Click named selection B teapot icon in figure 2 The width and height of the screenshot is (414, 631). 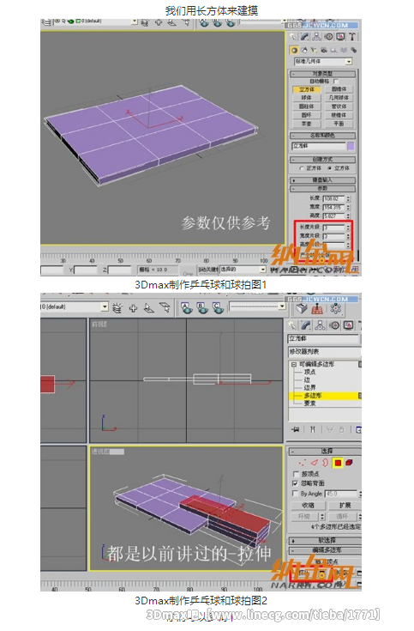[x=202, y=308]
